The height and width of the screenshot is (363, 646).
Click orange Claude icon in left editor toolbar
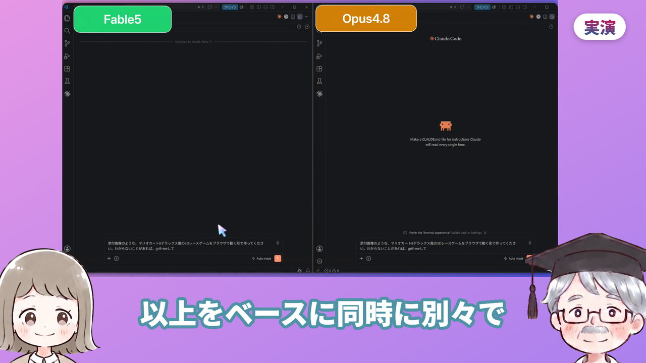point(279,17)
